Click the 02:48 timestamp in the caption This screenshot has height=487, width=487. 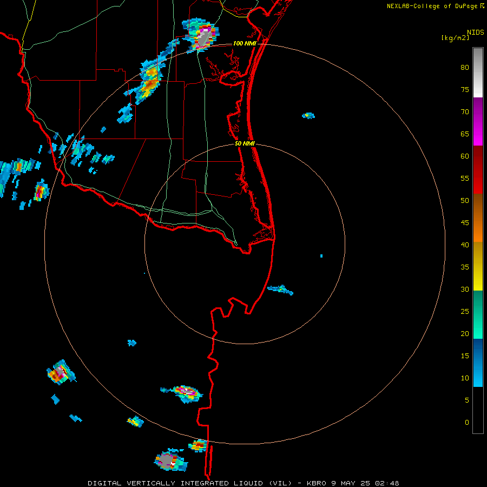tap(387, 483)
